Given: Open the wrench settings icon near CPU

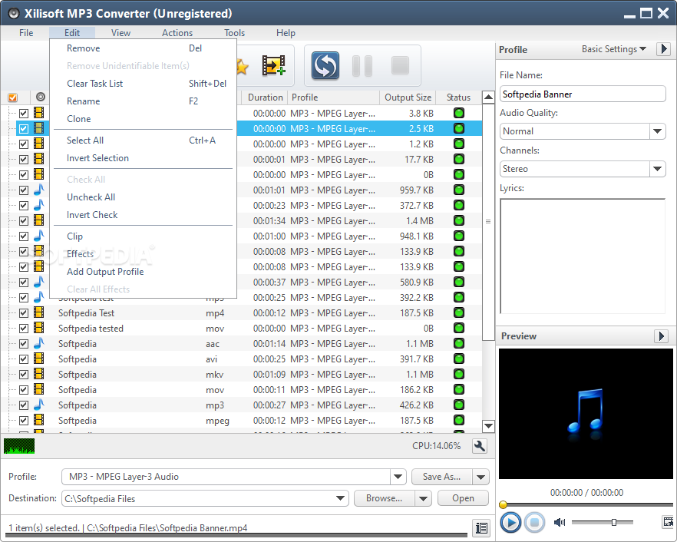Looking at the screenshot, I should [480, 446].
